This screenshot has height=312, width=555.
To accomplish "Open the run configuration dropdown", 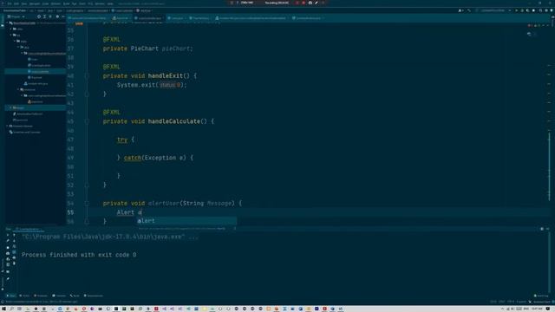I will tap(493, 10).
